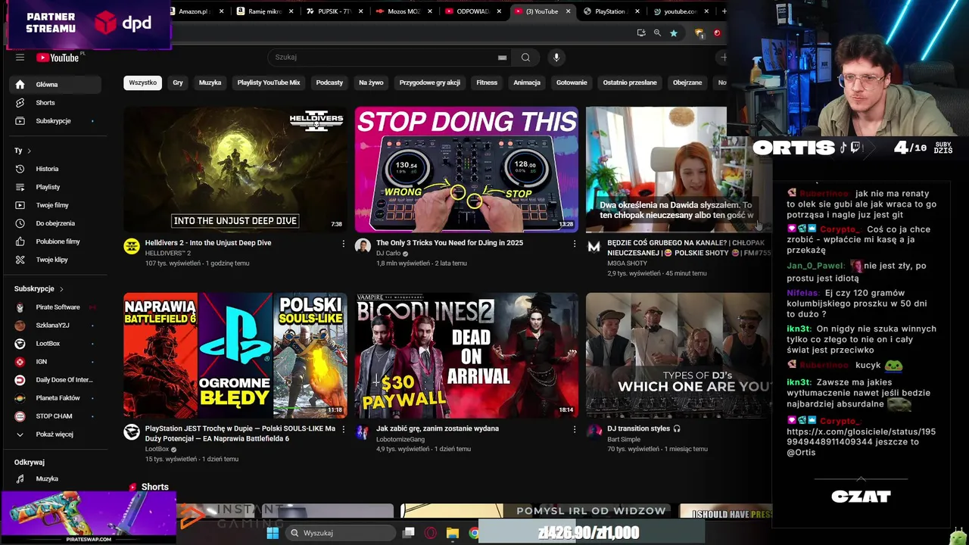Image resolution: width=969 pixels, height=545 pixels.
Task: Open the YouTube hamburger guide menu
Action: coord(20,58)
